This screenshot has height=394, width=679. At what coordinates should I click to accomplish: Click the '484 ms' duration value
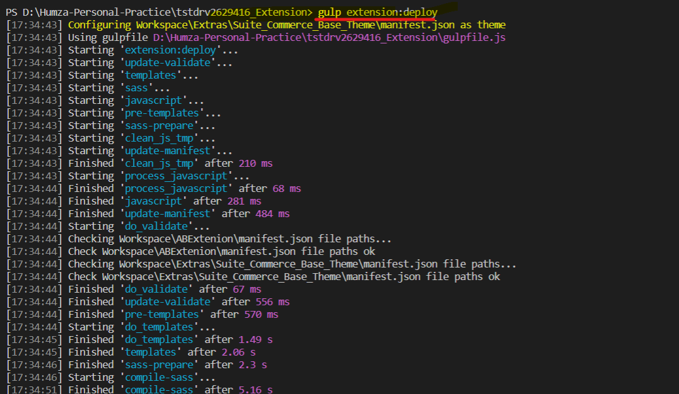click(x=273, y=213)
